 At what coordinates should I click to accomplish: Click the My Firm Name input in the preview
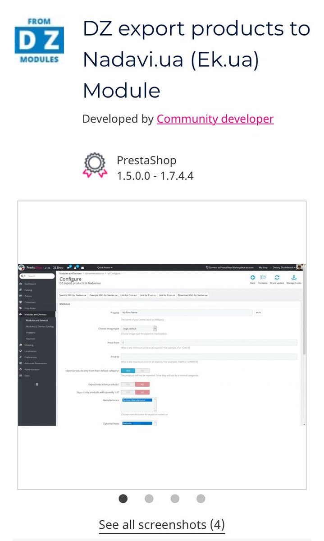tap(187, 312)
